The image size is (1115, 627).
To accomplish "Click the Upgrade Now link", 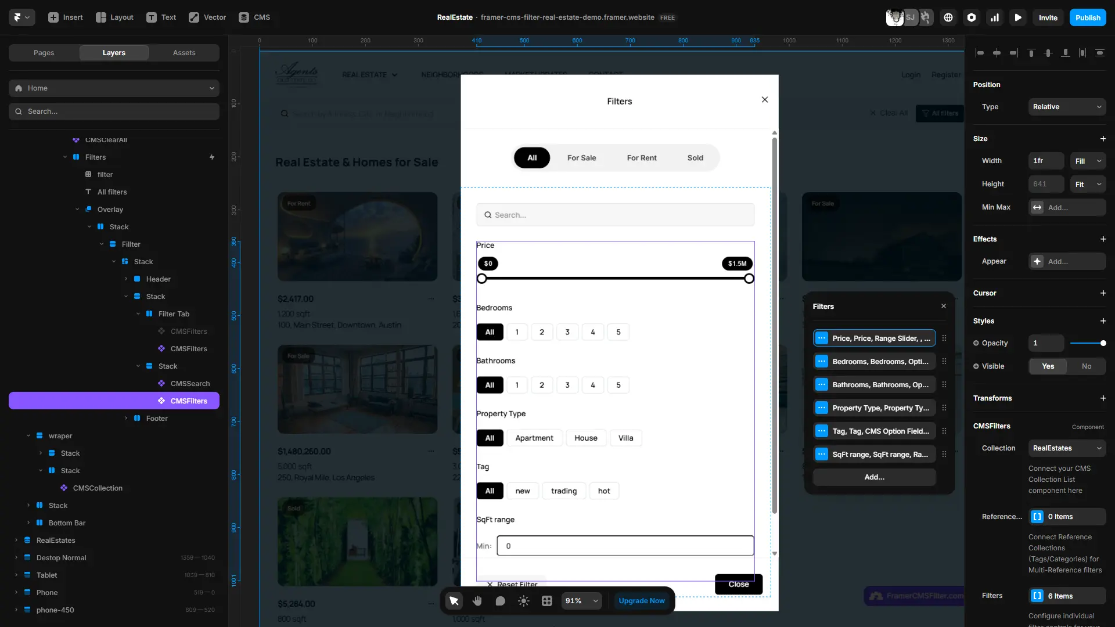I will (642, 601).
